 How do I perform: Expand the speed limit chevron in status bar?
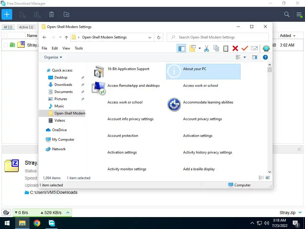[68, 212]
